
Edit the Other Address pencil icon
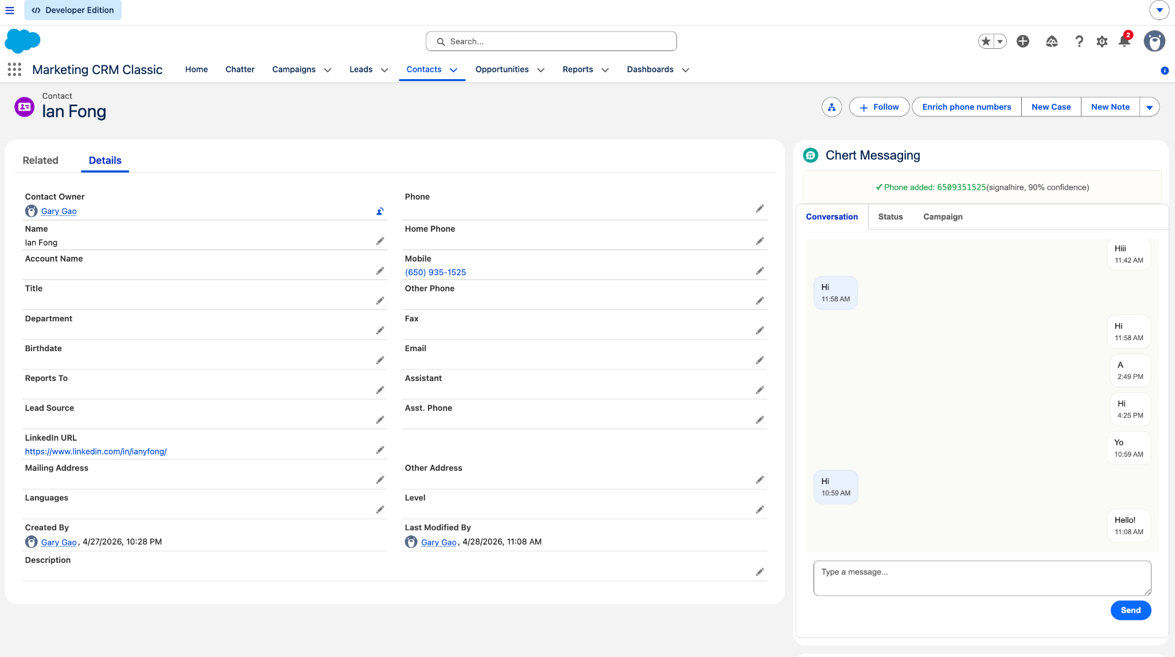coord(760,480)
